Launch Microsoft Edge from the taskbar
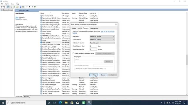This screenshot has width=188, height=105. (60, 103)
